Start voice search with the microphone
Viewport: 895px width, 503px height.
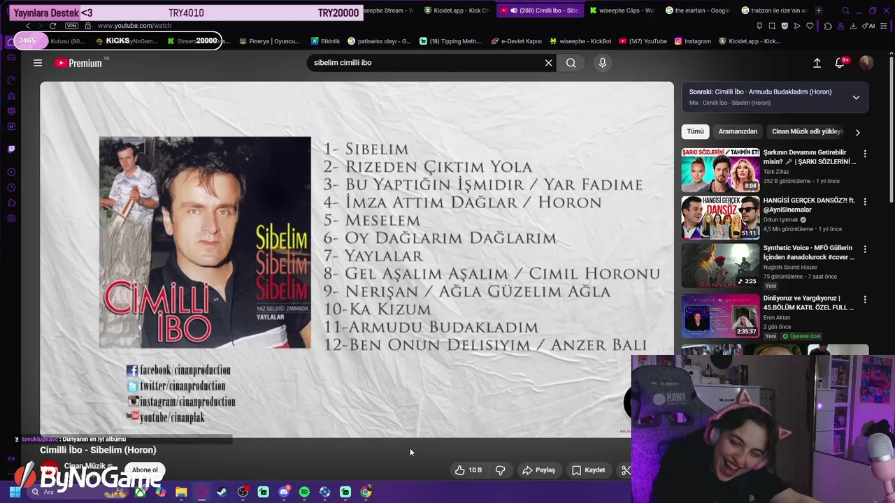click(x=603, y=63)
